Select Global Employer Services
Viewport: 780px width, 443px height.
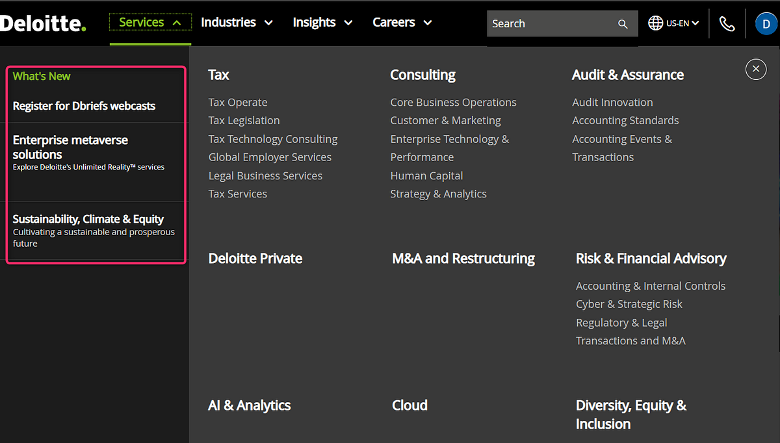coord(270,157)
